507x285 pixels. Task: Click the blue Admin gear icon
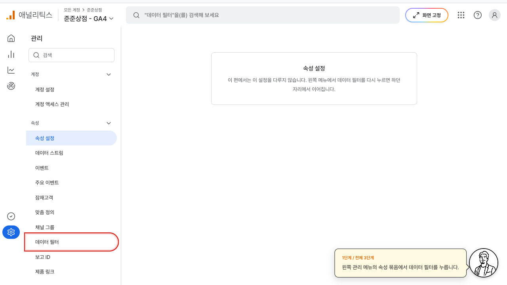click(x=11, y=232)
